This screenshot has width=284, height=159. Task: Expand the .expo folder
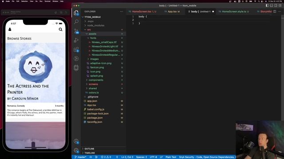[103, 21]
